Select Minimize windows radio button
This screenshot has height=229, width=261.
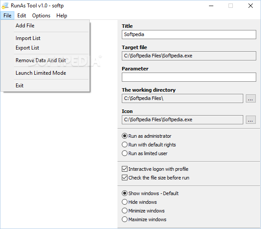click(x=143, y=211)
